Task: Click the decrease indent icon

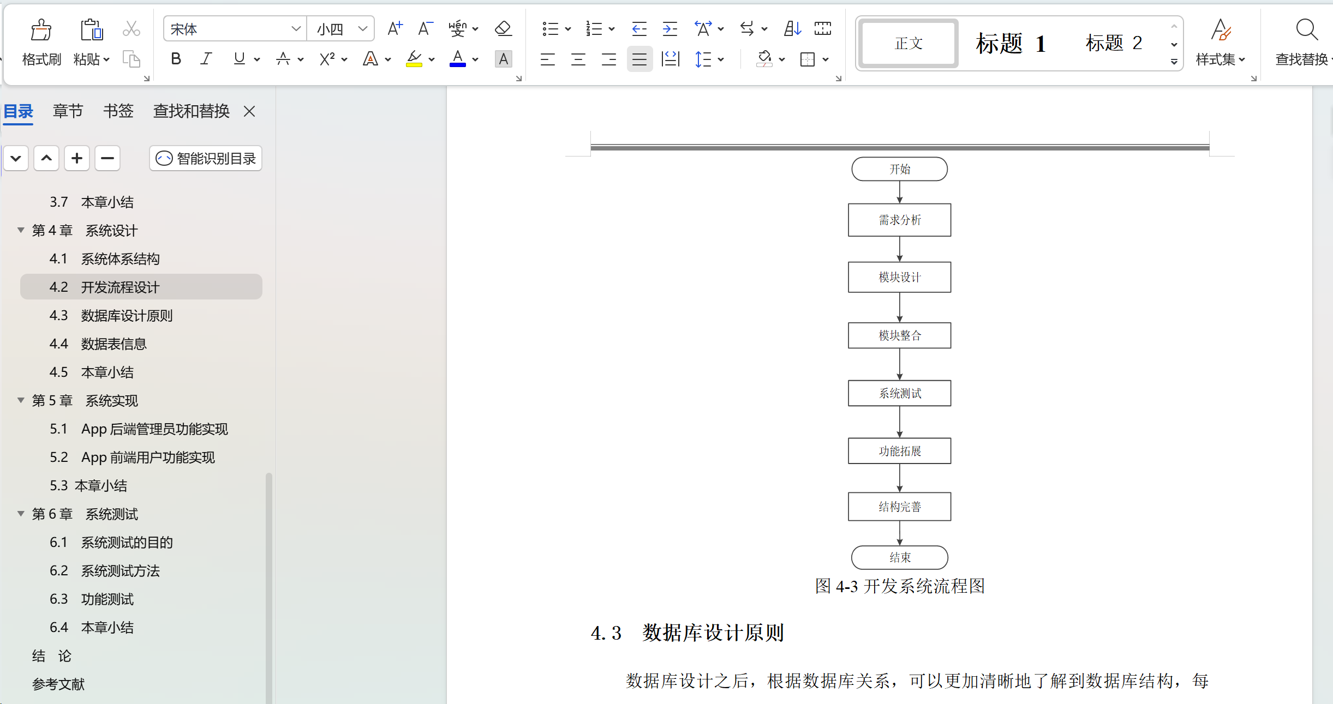Action: (639, 28)
